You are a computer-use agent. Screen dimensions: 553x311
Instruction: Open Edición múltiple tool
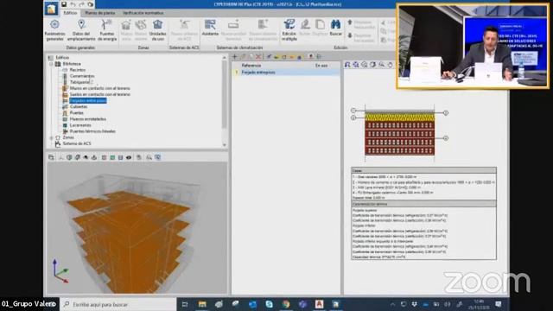pos(289,30)
